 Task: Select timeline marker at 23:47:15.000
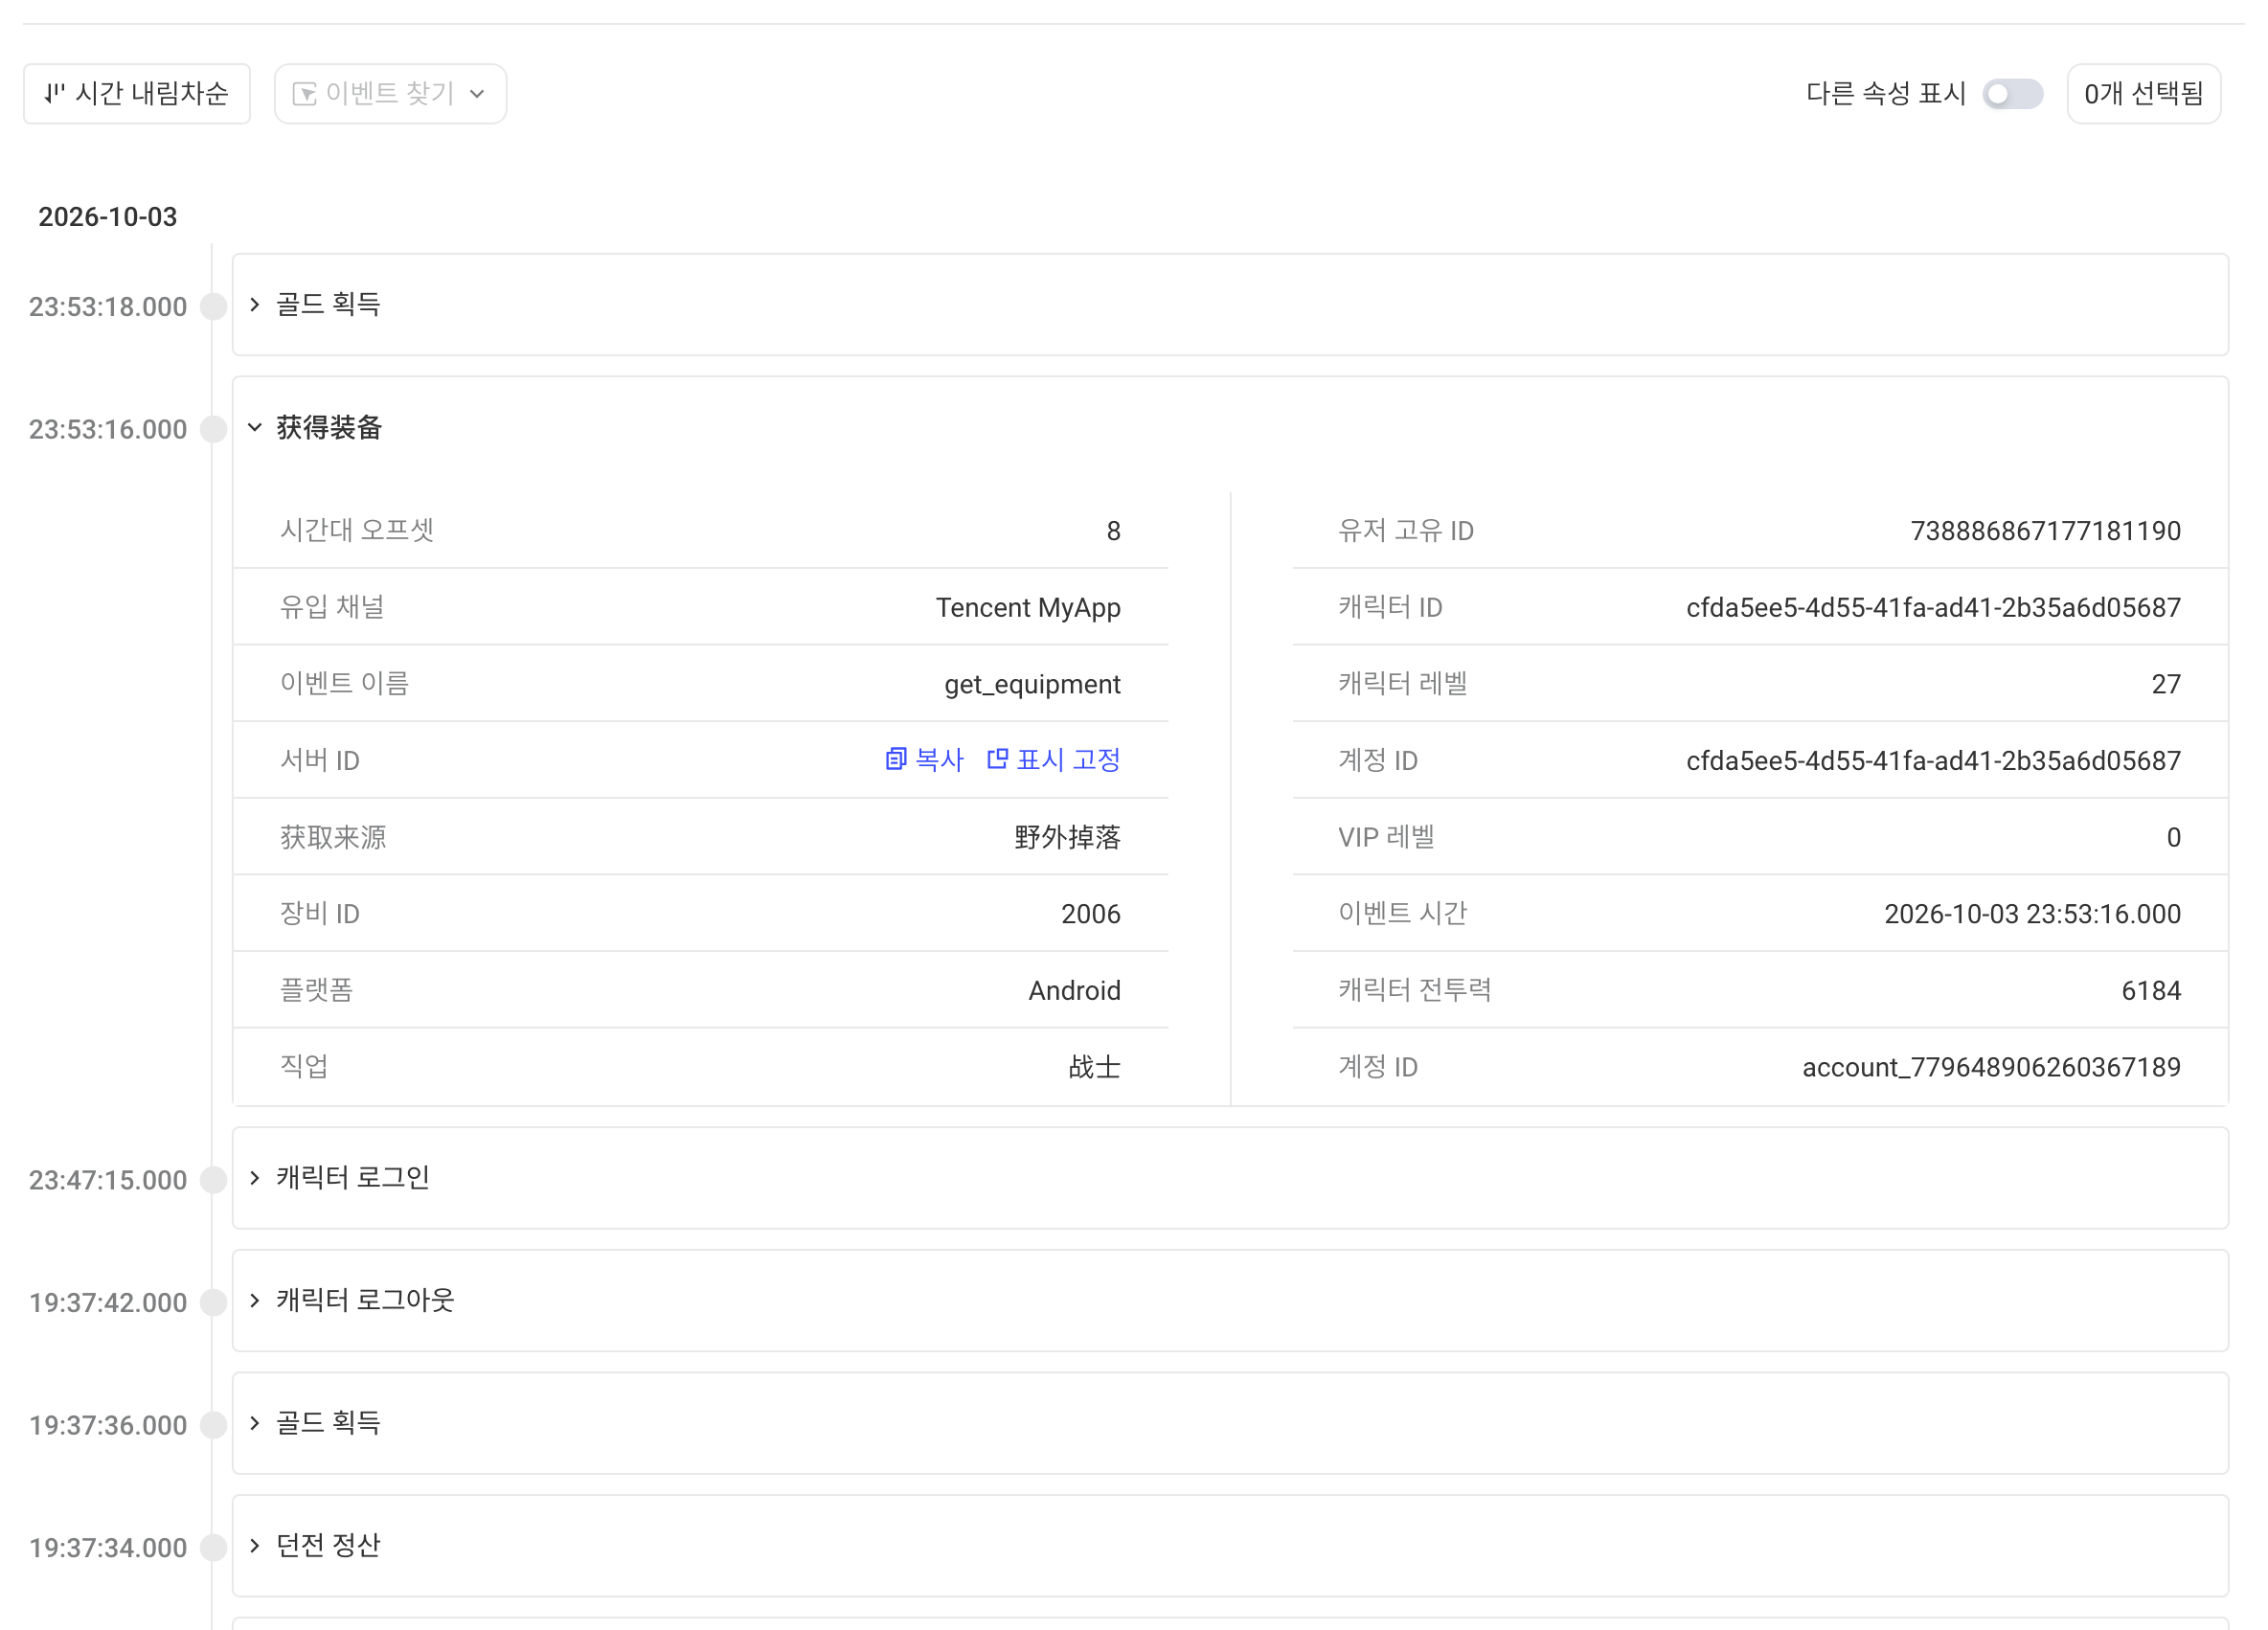tap(213, 1180)
